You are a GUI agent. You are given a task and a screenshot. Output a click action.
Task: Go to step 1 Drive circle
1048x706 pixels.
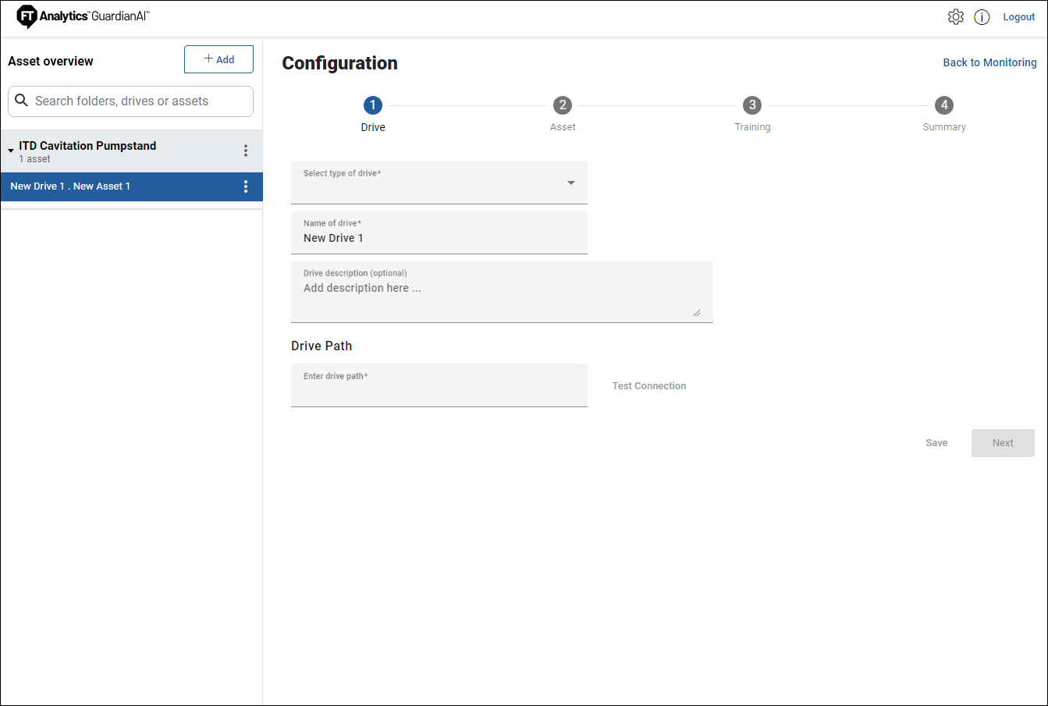(373, 105)
